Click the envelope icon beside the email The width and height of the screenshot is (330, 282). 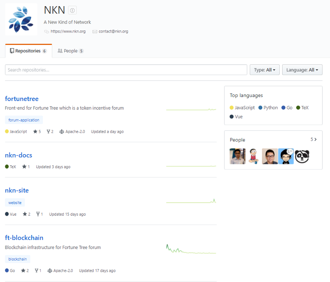pos(95,32)
